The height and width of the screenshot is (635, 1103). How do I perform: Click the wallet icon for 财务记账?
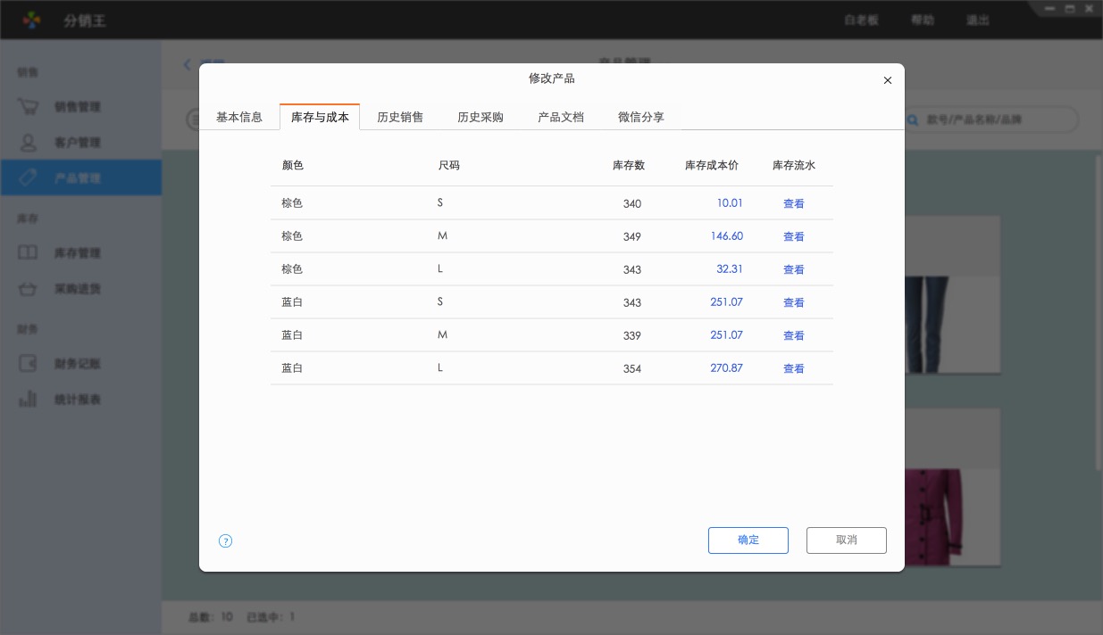click(x=28, y=364)
